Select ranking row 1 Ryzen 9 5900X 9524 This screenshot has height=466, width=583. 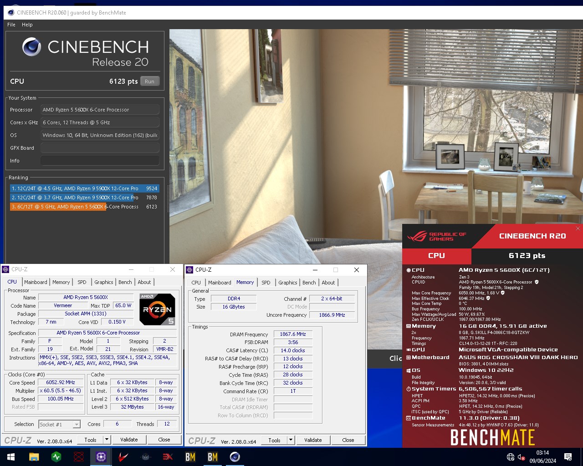(84, 188)
